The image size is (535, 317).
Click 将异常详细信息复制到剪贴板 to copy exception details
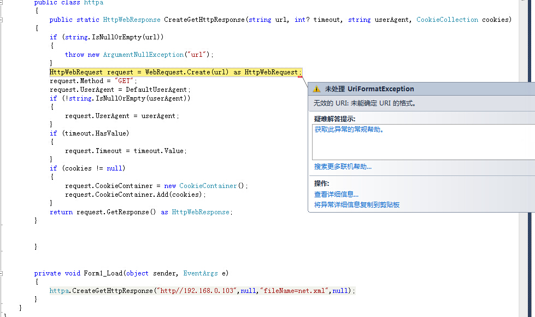tap(356, 205)
